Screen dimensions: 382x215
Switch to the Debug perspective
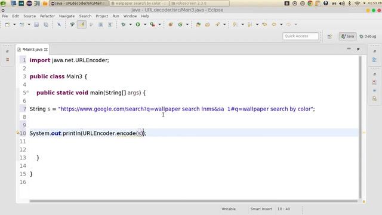[368, 36]
